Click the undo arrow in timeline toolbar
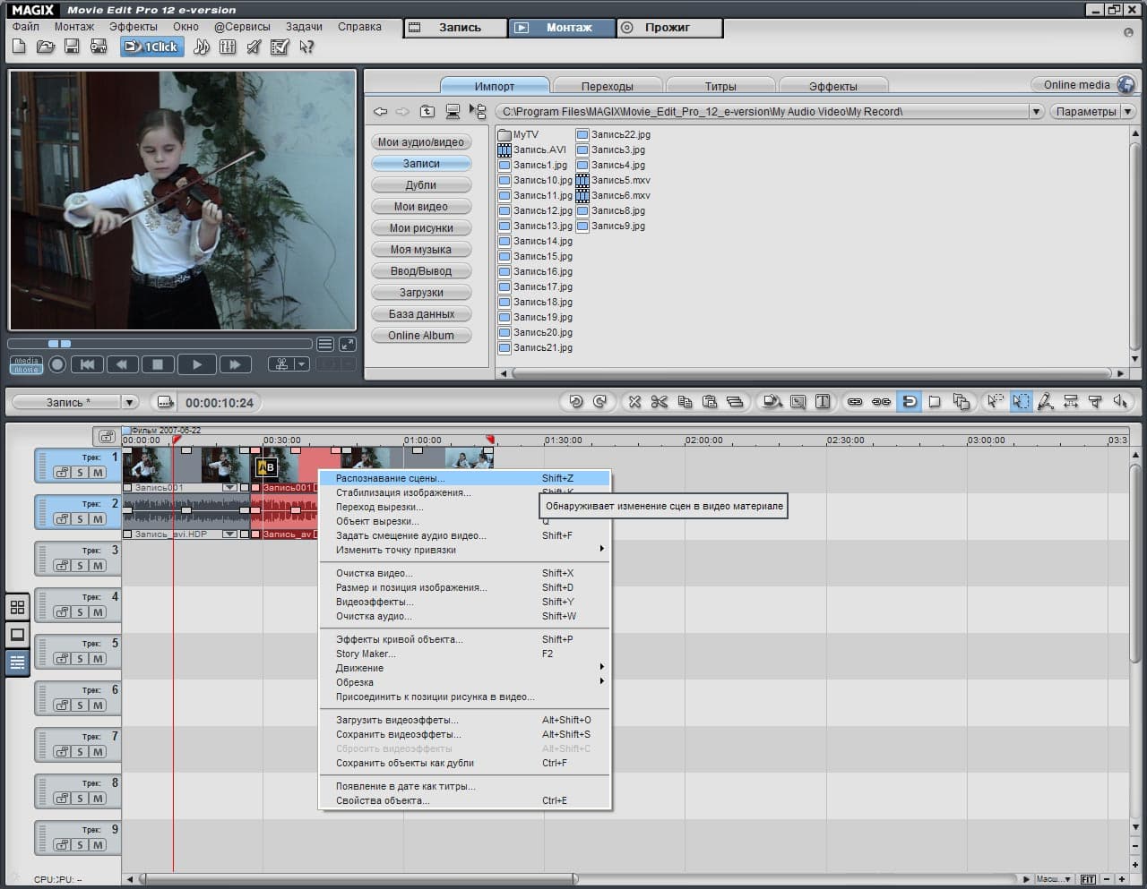The height and width of the screenshot is (889, 1147). click(576, 402)
